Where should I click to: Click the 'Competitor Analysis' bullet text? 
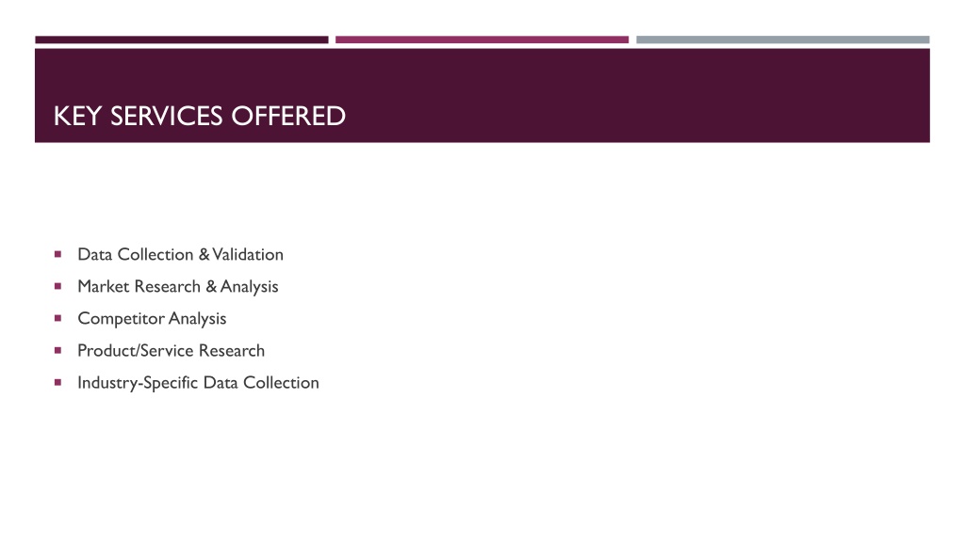[x=152, y=319]
